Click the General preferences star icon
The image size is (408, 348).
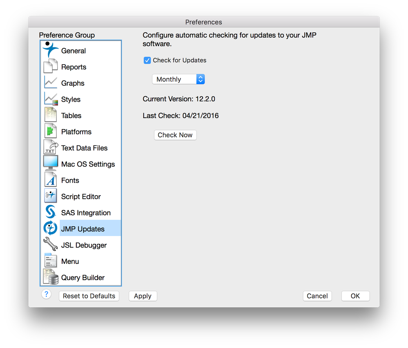pyautogui.click(x=51, y=49)
